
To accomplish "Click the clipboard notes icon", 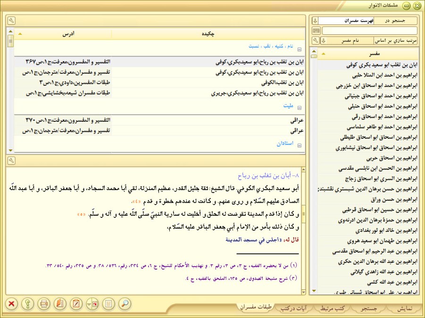I will pos(76,304).
